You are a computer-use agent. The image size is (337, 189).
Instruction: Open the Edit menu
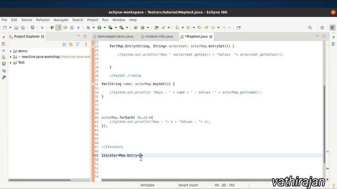(x=14, y=20)
